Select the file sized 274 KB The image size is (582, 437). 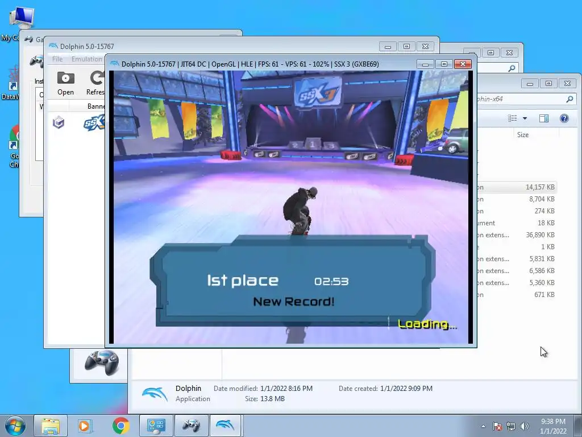point(517,211)
